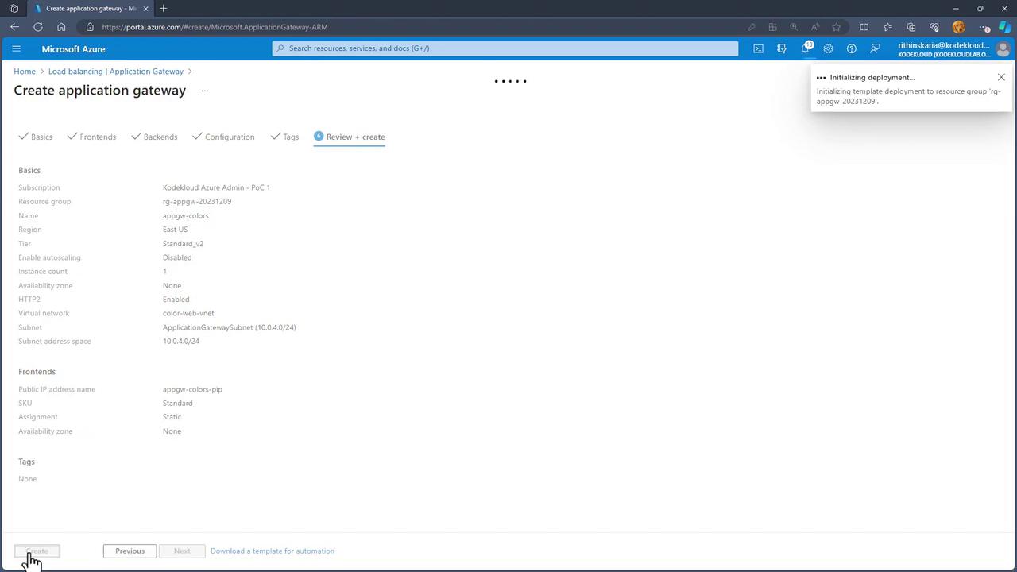1017x572 pixels.
Task: Click the autoscaling value Disabled
Action: pyautogui.click(x=177, y=257)
